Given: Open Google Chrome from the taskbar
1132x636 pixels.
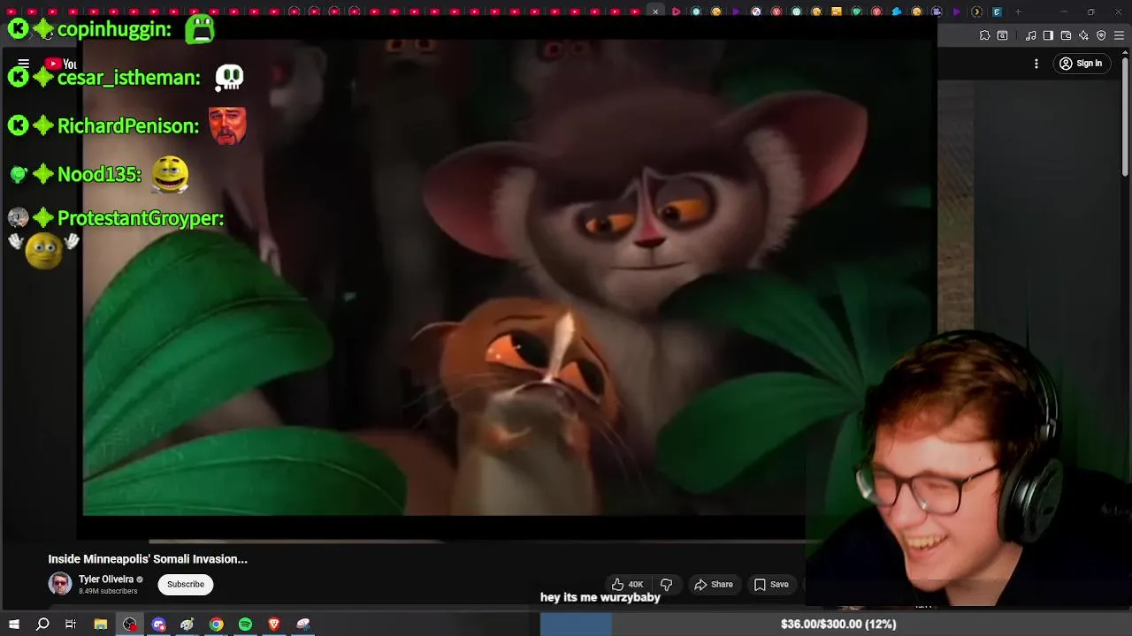Looking at the screenshot, I should [x=216, y=625].
